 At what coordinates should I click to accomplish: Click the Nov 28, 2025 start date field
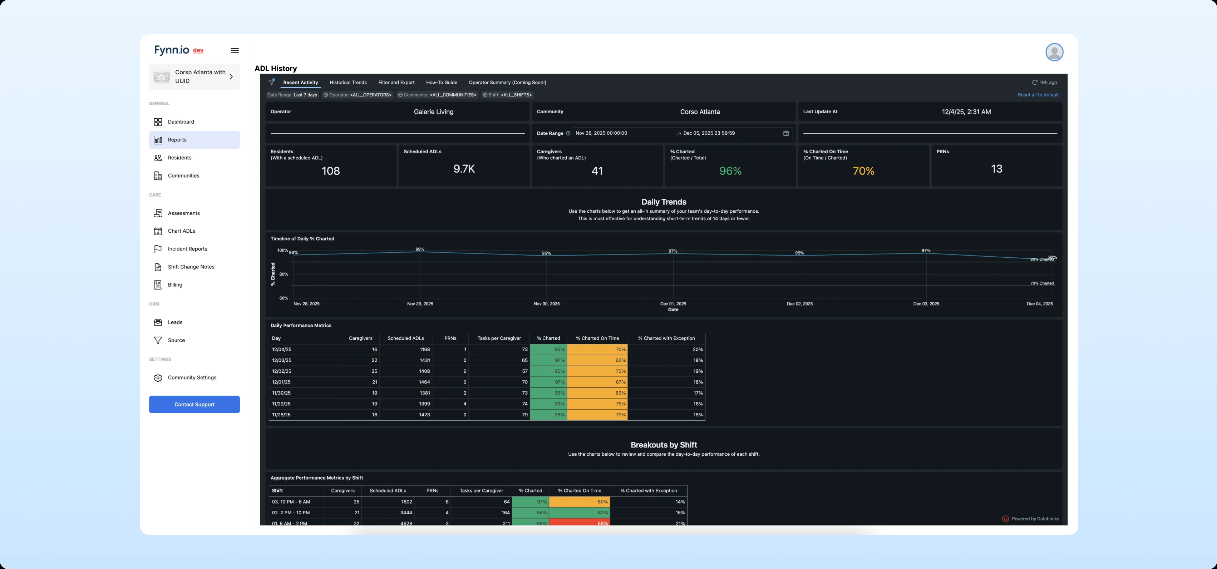pyautogui.click(x=601, y=133)
